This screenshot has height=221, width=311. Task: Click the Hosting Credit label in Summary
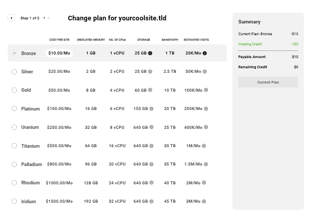tap(249, 44)
